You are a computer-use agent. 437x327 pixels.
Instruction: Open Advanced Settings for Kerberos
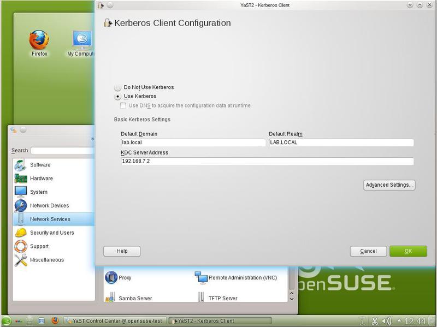[x=388, y=185]
